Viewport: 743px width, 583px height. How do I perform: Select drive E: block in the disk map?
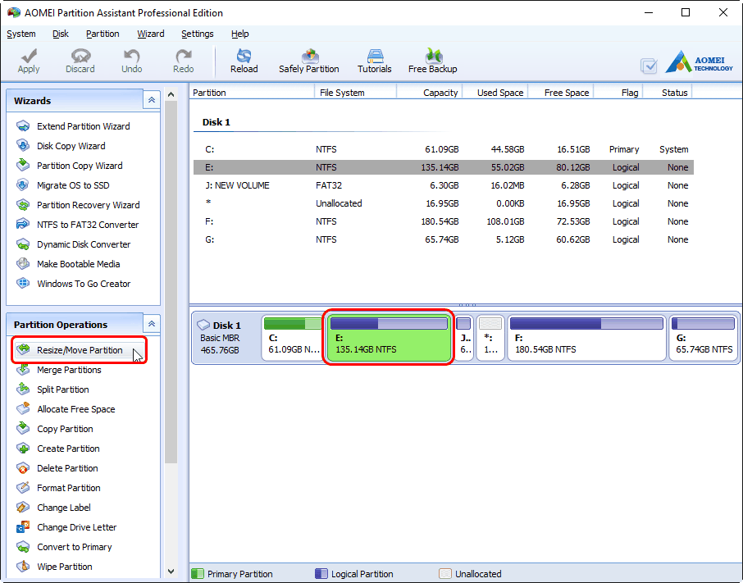click(388, 338)
